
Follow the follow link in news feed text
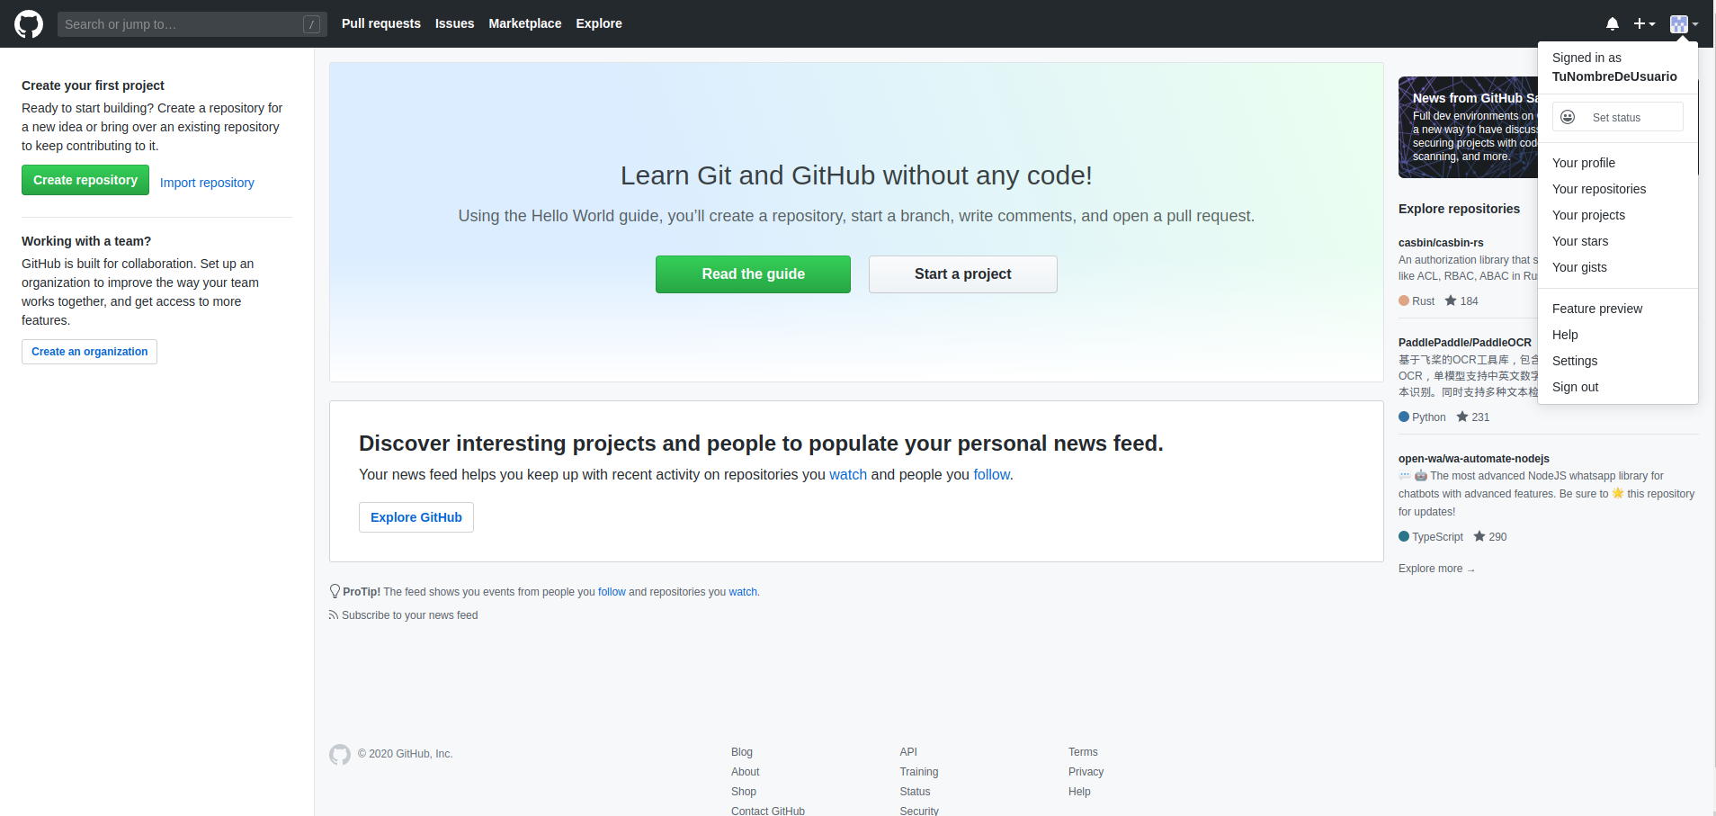[x=991, y=474]
